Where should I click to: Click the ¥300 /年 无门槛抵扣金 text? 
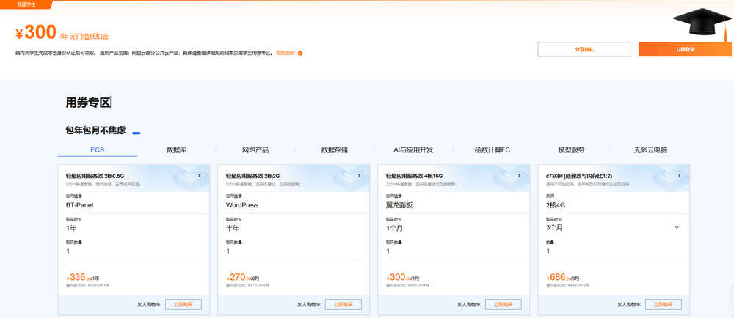[62, 33]
